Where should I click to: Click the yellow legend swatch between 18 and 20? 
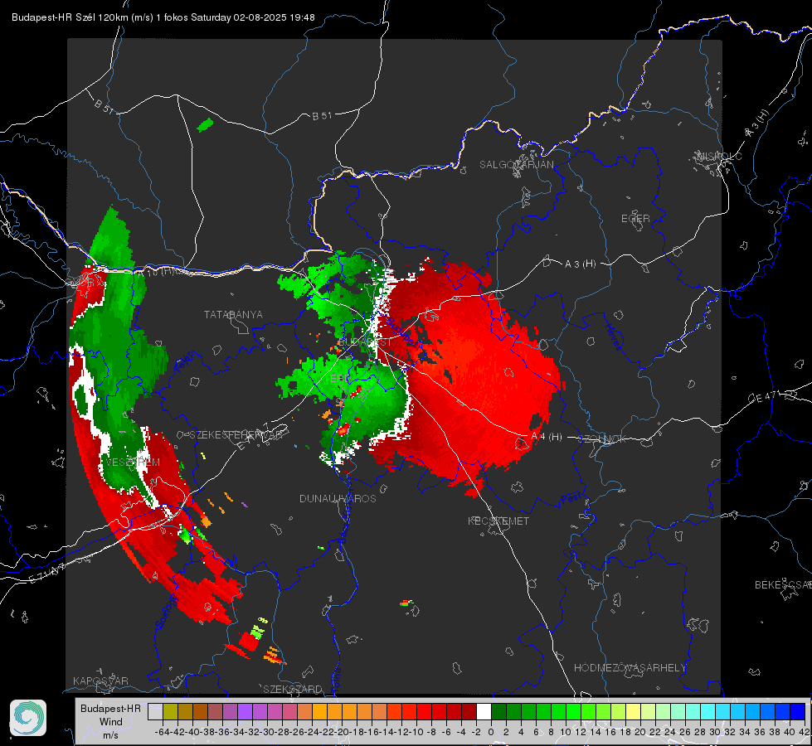click(634, 711)
